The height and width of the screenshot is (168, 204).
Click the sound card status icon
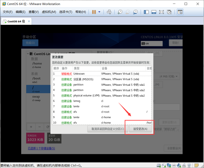pos(179,165)
